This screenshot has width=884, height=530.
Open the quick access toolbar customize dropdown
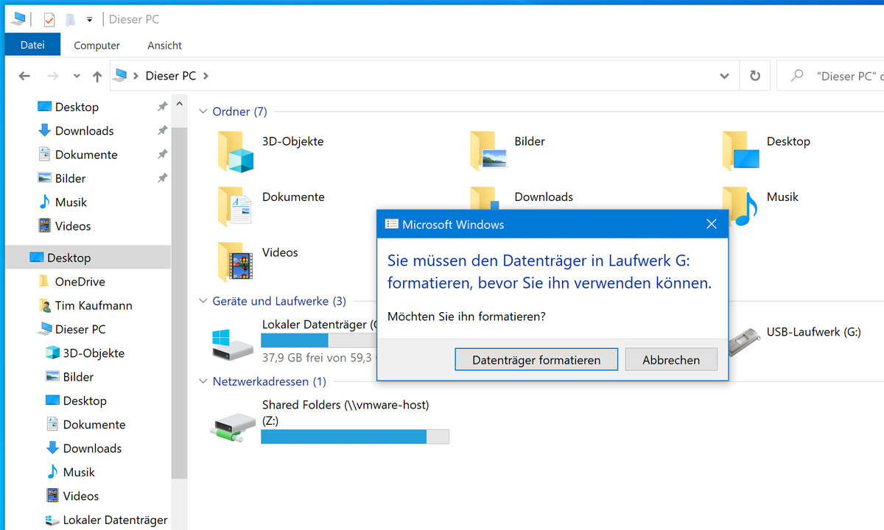click(x=90, y=19)
